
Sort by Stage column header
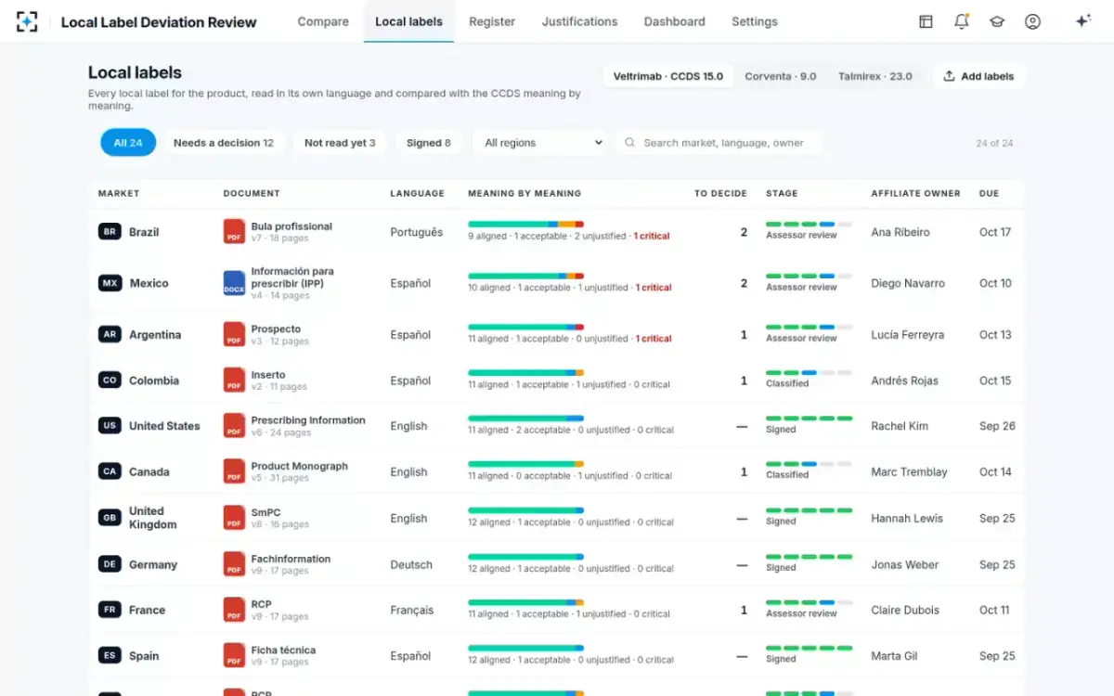[782, 193]
